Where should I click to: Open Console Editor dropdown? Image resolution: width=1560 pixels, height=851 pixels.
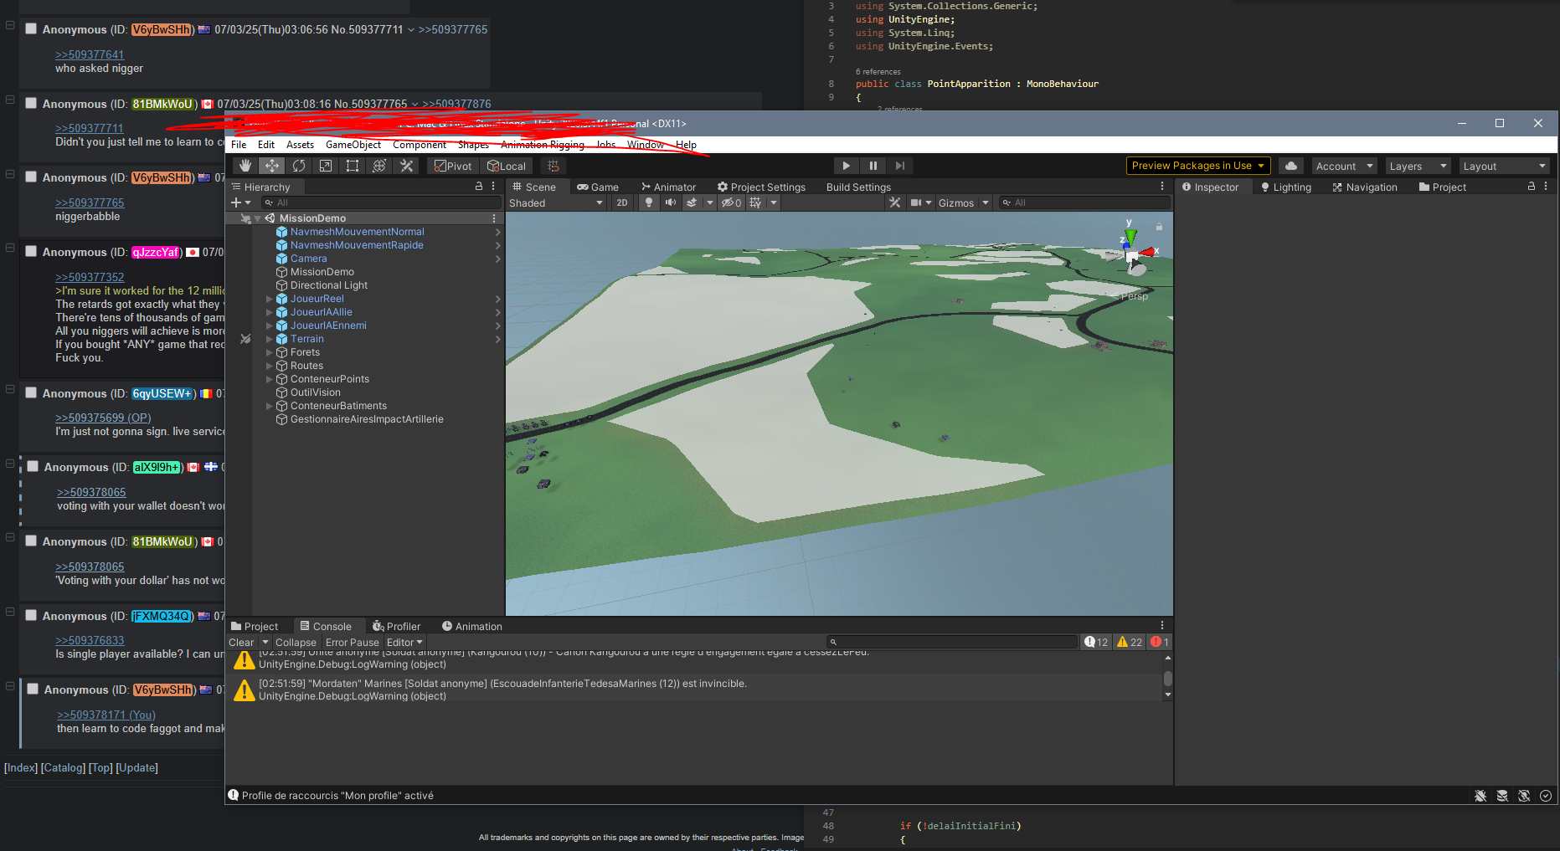(x=404, y=643)
